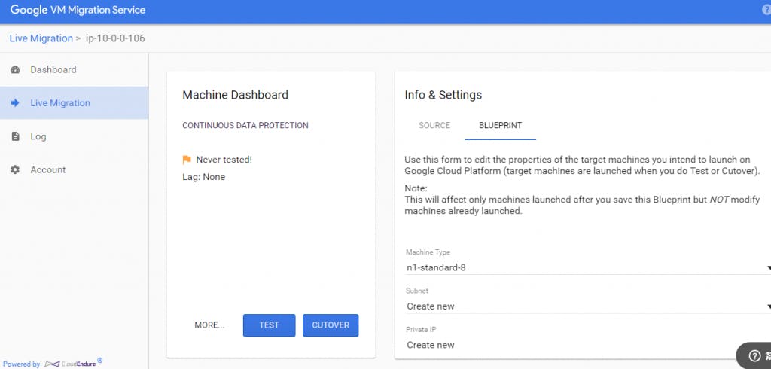Click the CONTINUOUS DATA PROTECTION label
This screenshot has width=771, height=369.
(245, 126)
